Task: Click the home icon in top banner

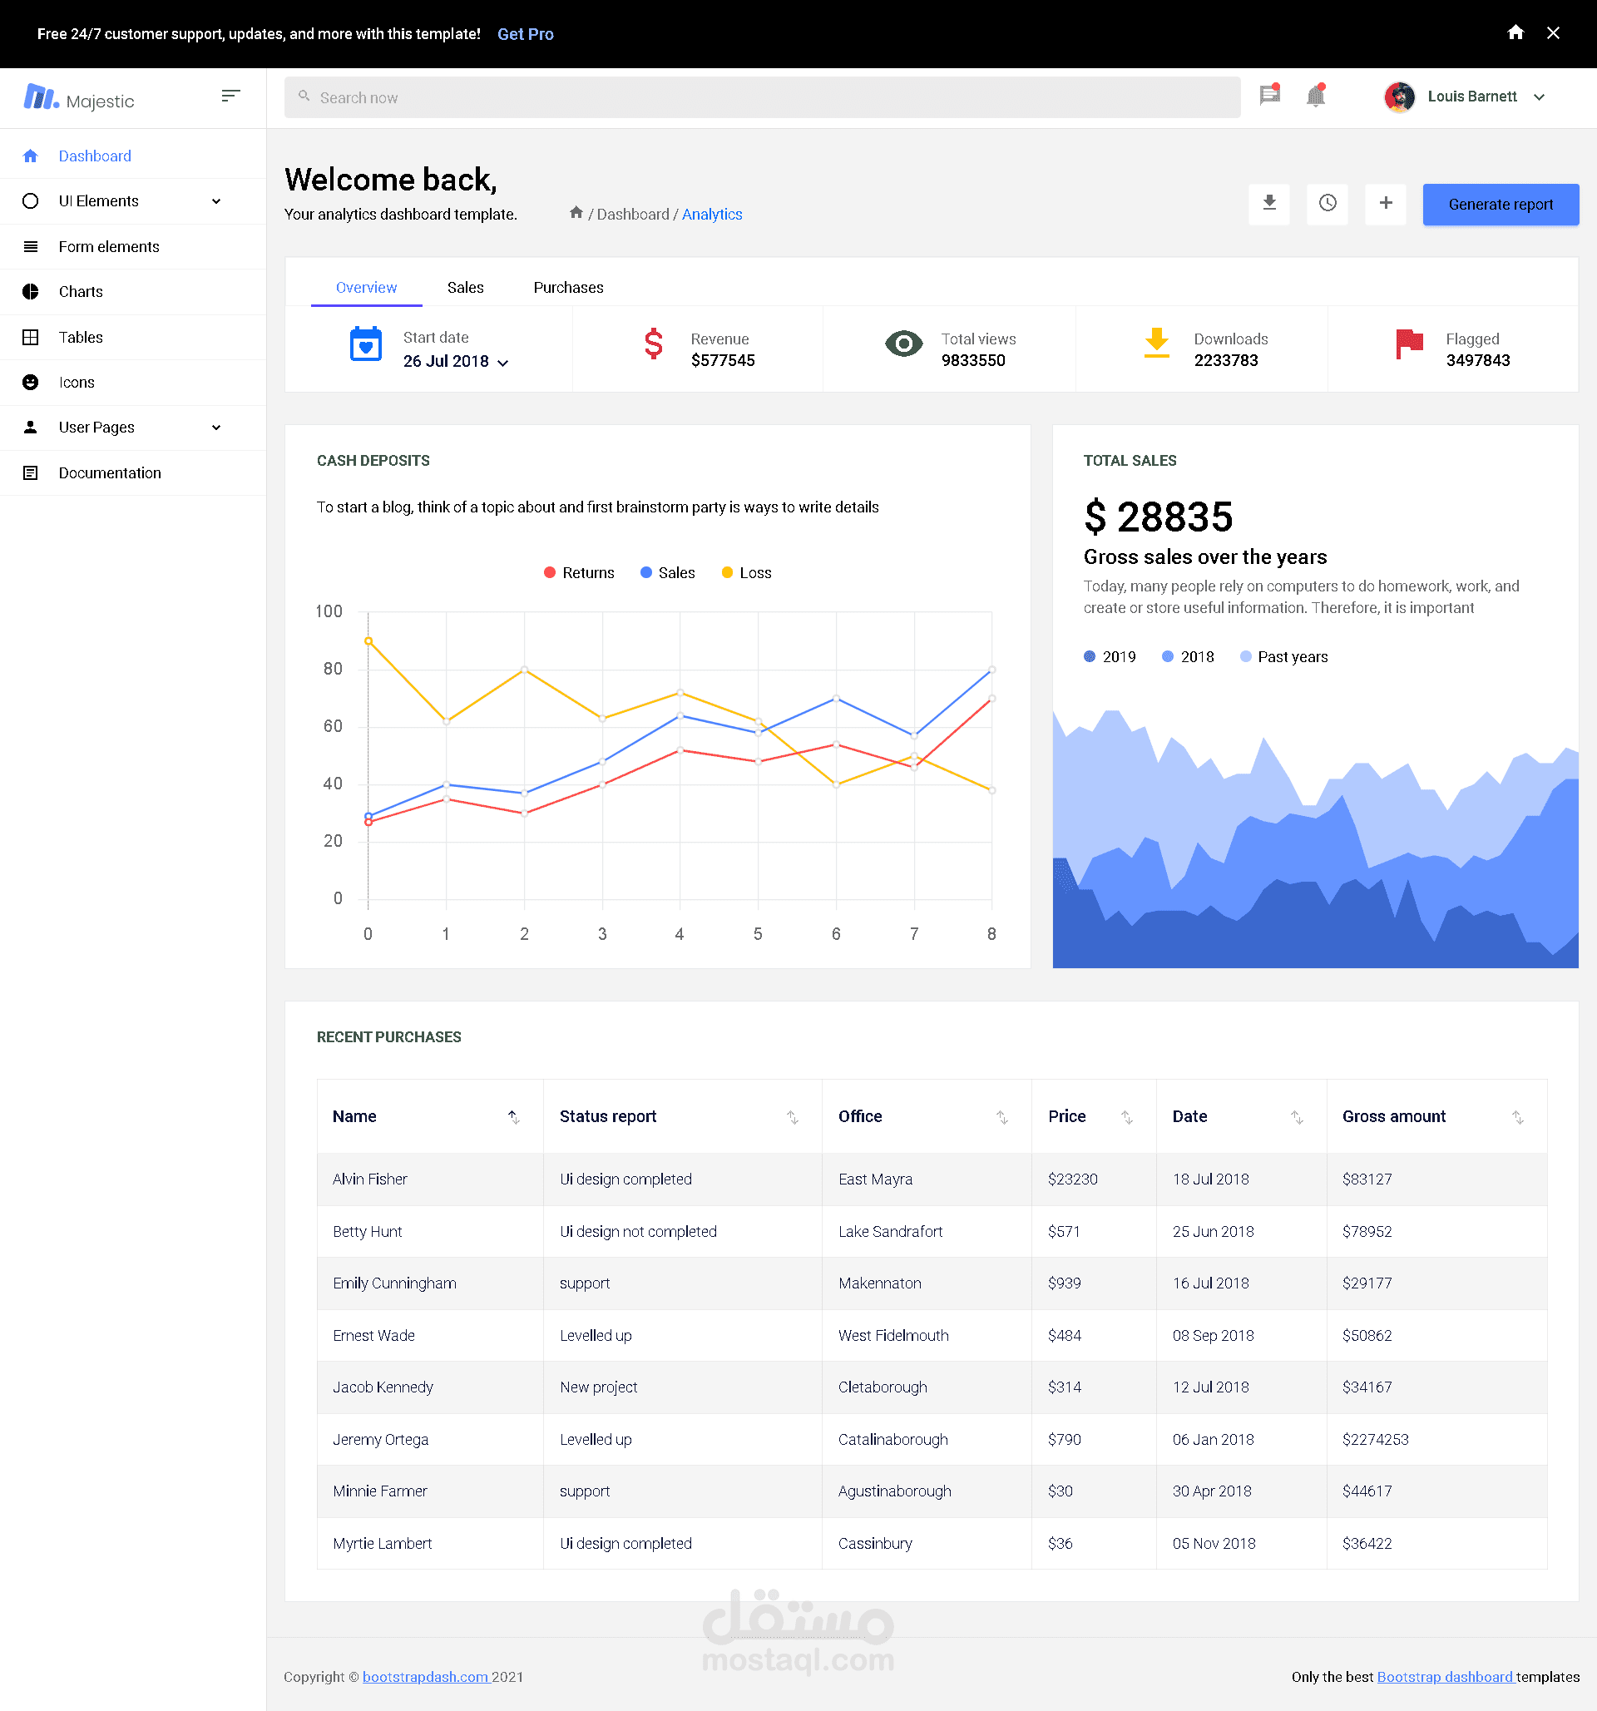Action: pyautogui.click(x=1515, y=32)
